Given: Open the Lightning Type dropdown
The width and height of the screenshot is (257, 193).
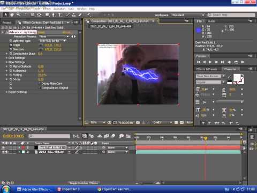Looking at the screenshot, I should point(52,41).
